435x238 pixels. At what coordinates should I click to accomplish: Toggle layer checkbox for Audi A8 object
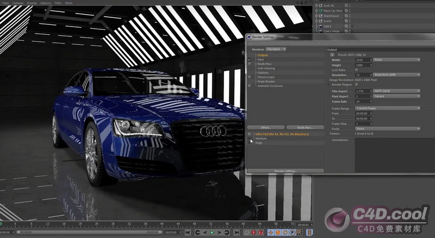tap(346, 5)
